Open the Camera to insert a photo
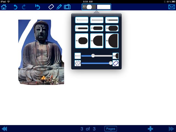Screen dimensions: 176x132 click(67, 7)
